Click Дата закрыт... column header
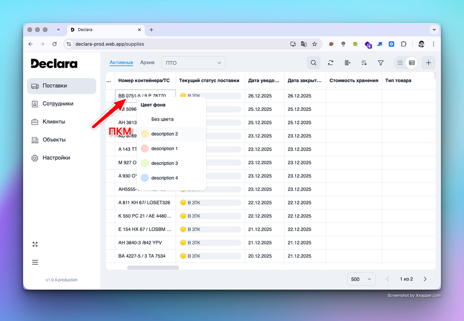 [305, 81]
